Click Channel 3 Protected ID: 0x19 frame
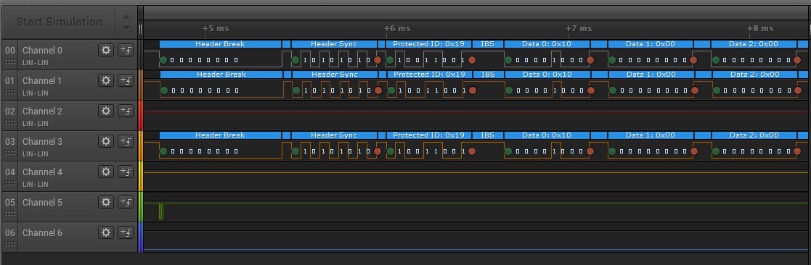Viewport: 811px width, 265px height. tap(429, 135)
